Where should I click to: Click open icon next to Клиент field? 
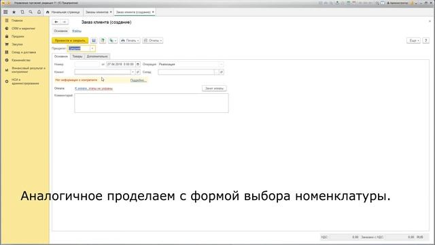tap(138, 72)
